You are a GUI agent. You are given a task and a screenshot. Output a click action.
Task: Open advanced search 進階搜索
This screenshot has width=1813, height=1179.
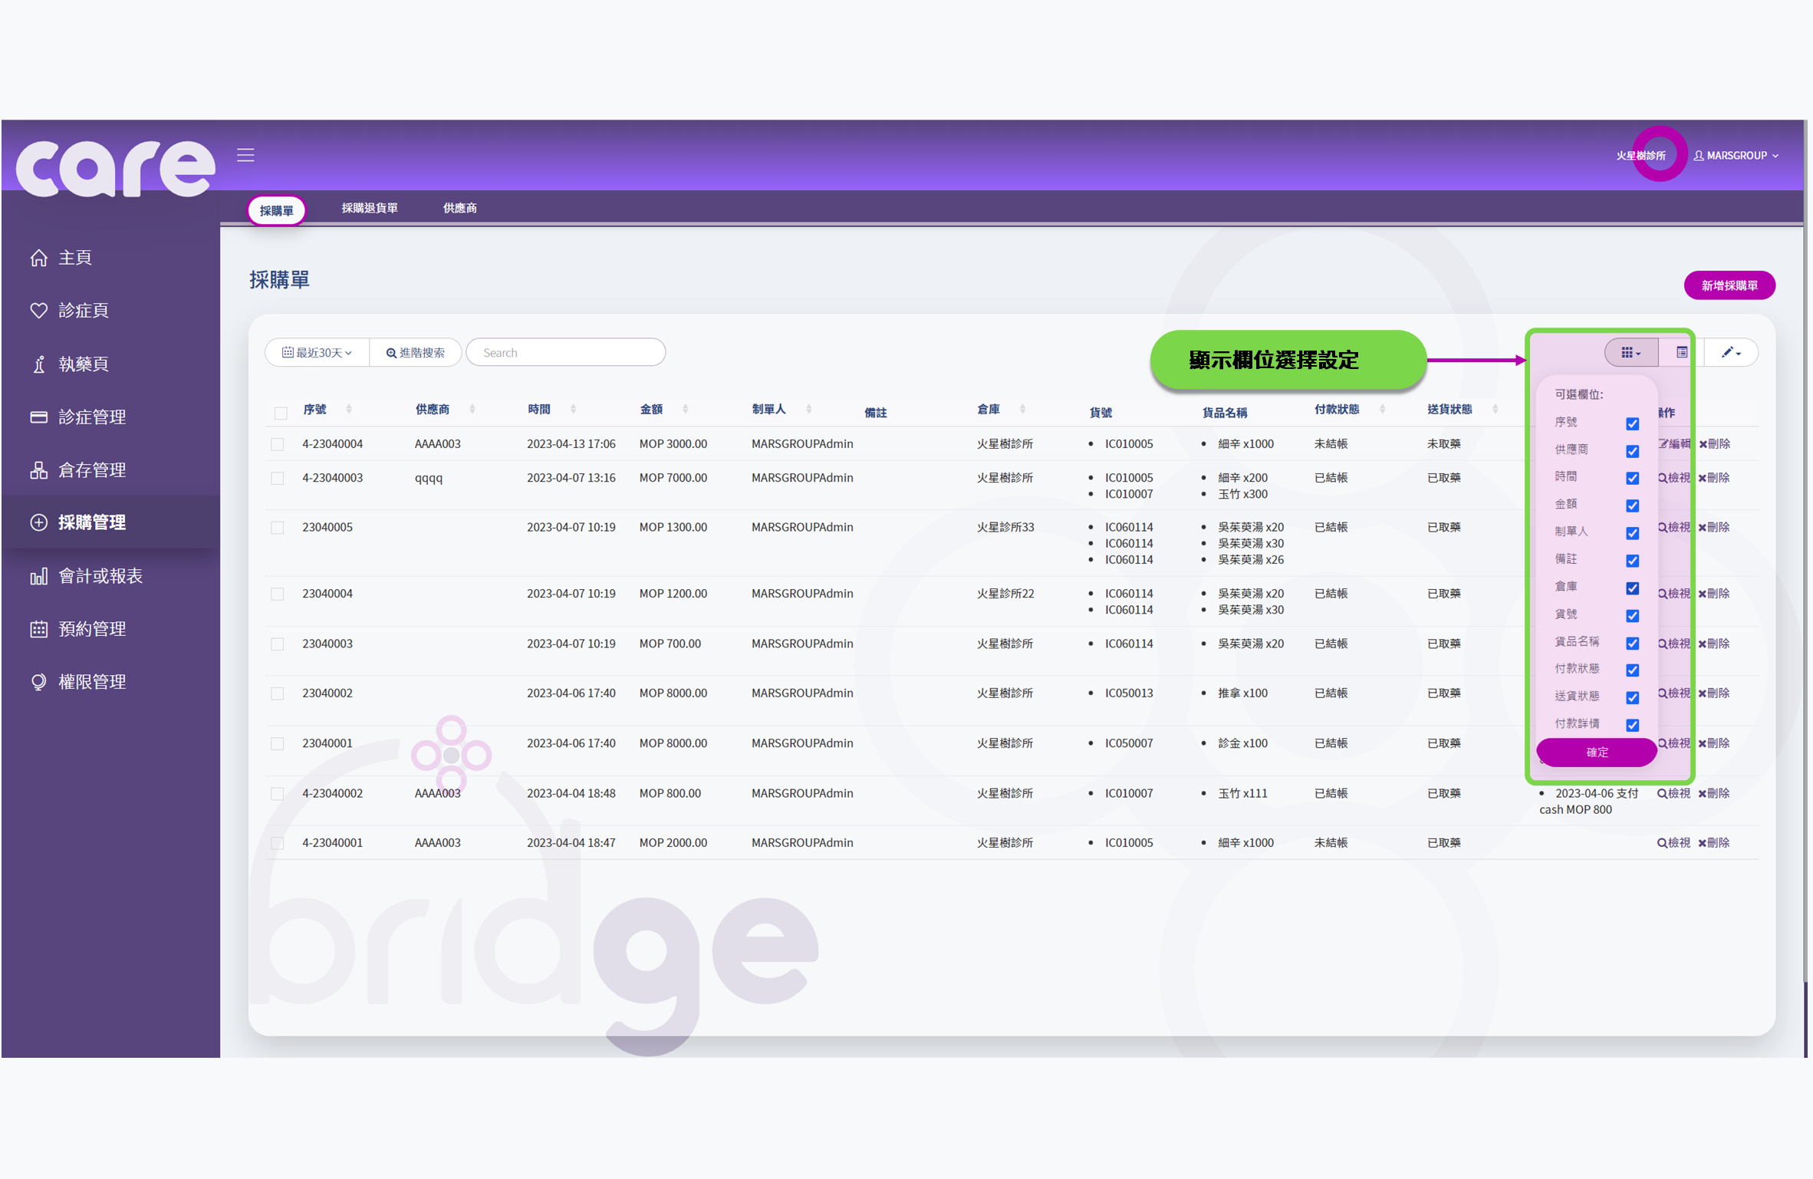tap(415, 352)
